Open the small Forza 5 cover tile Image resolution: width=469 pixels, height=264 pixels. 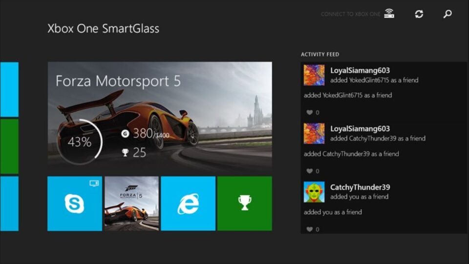pyautogui.click(x=131, y=203)
